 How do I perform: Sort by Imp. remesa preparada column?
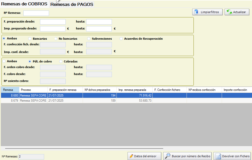tap(134, 90)
